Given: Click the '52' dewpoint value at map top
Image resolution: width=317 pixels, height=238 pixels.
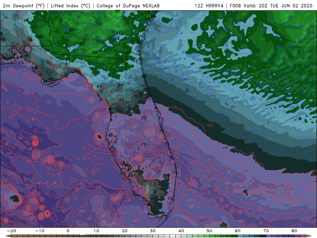Looking at the screenshot, I should [x=118, y=12].
